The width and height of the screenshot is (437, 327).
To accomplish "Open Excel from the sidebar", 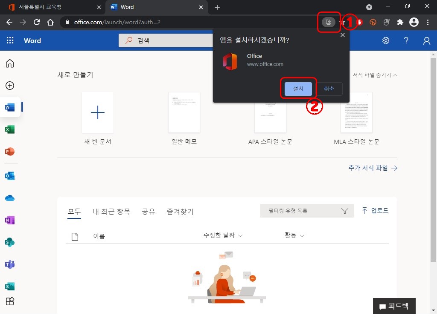I will click(x=10, y=129).
